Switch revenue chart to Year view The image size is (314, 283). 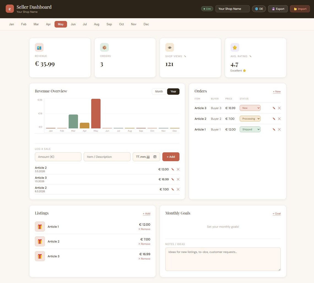[x=173, y=91]
